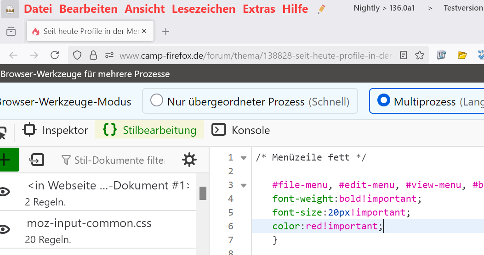Open a new tab with plus button
This screenshot has width=484, height=255.
click(x=166, y=31)
